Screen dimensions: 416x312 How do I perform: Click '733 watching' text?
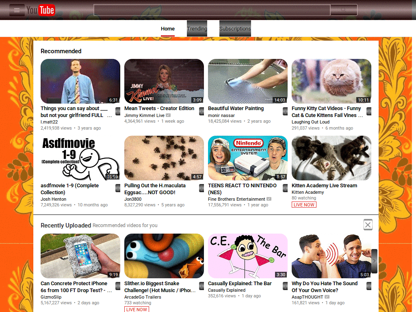(138, 303)
